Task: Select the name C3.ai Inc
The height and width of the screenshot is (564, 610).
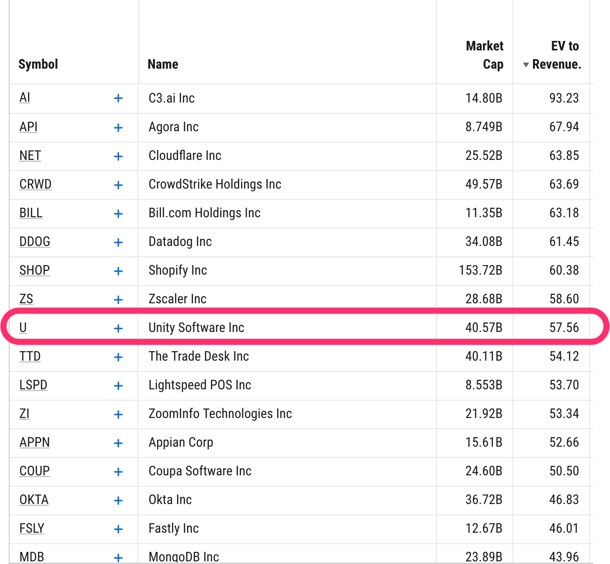Action: tap(171, 98)
